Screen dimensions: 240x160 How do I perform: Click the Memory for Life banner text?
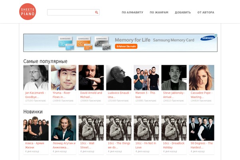(x=132, y=40)
